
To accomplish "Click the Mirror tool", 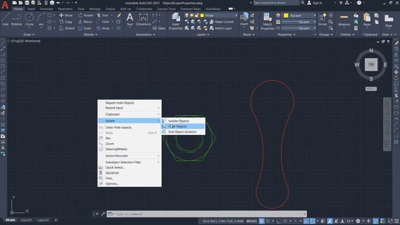I will click(85, 22).
